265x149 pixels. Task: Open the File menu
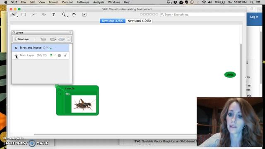pos(23,2)
